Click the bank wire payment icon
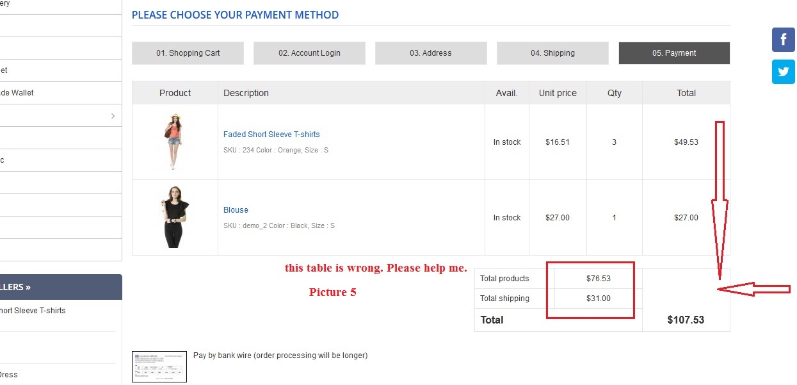The height and width of the screenshot is (385, 797). click(x=159, y=366)
